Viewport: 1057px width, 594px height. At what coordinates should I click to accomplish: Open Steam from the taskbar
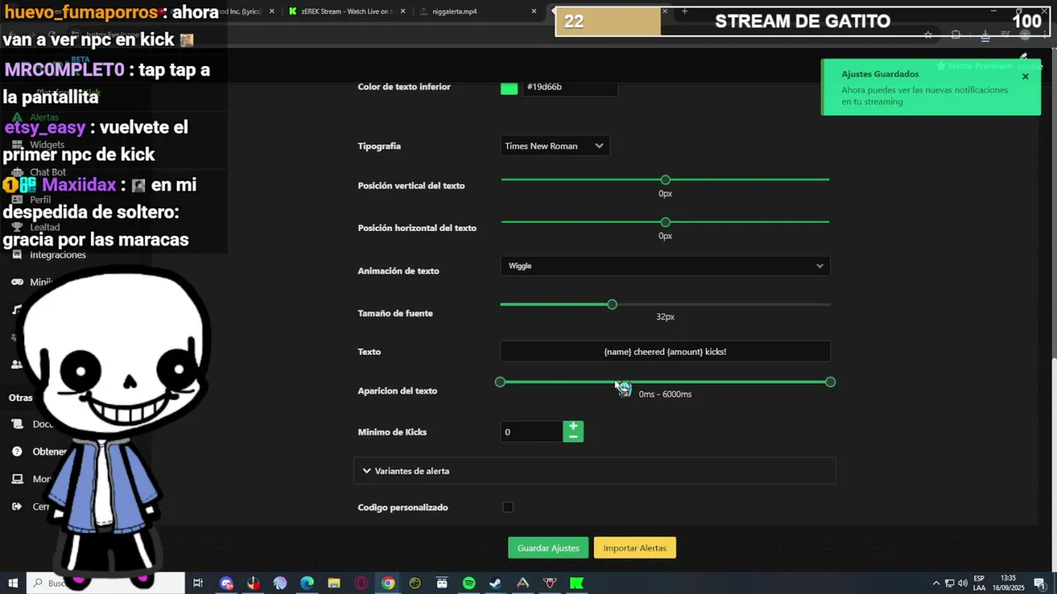(x=495, y=583)
